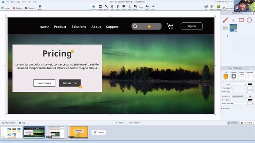Toggle the Properties panel button
The image size is (255, 143).
[246, 123]
